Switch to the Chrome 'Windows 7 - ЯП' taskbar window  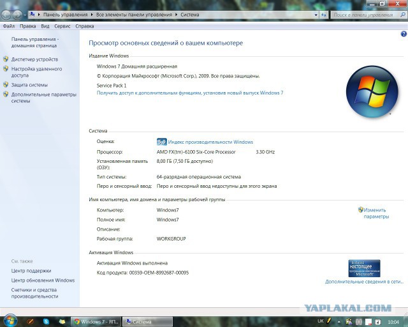[x=96, y=322]
